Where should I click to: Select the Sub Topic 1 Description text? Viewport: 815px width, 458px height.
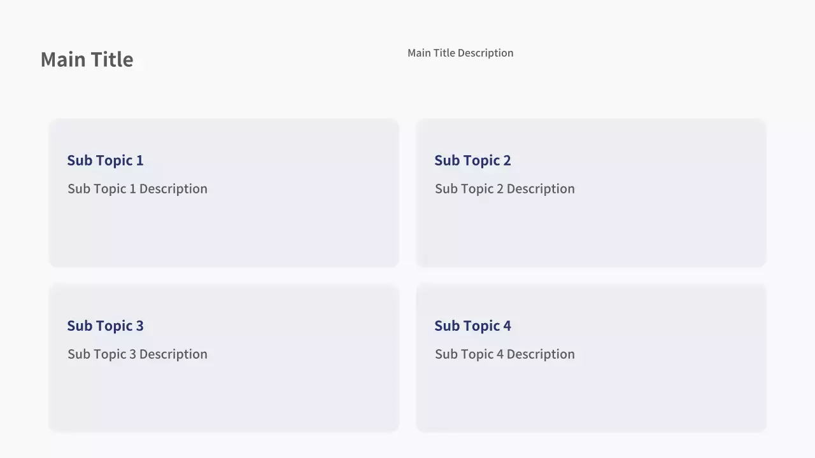[x=137, y=189]
